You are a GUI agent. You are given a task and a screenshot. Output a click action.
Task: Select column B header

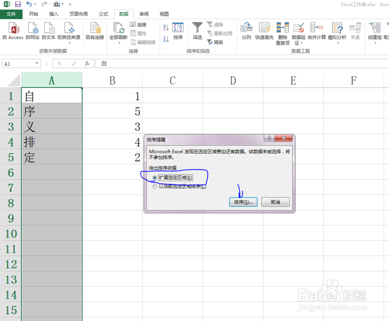[112, 80]
